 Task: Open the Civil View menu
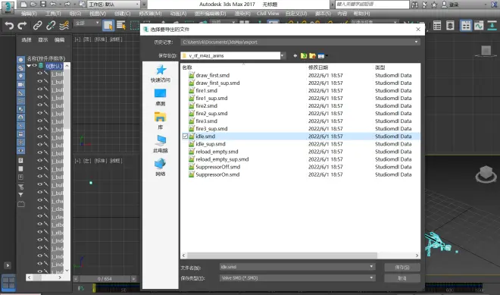coord(268,14)
